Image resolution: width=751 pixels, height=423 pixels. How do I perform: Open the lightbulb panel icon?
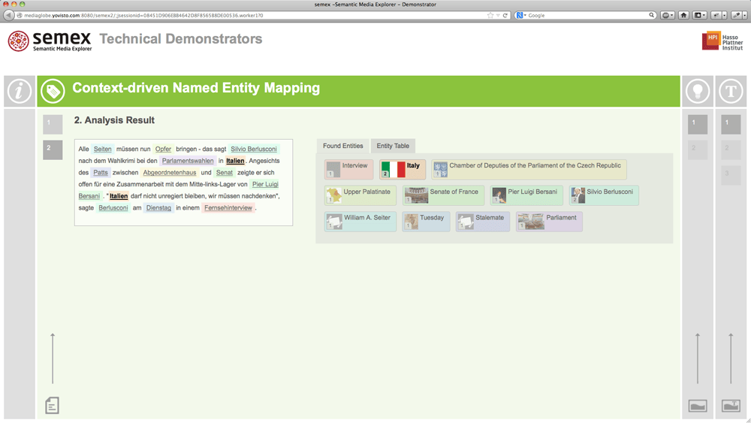click(698, 91)
